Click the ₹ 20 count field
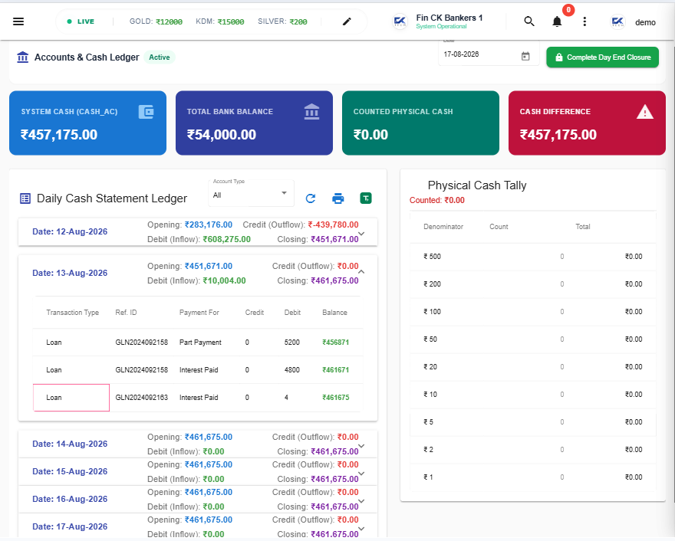 click(561, 367)
